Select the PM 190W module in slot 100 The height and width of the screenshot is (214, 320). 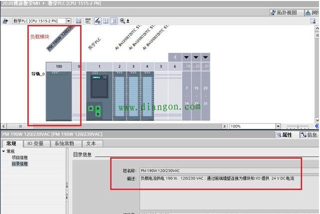tap(59, 96)
